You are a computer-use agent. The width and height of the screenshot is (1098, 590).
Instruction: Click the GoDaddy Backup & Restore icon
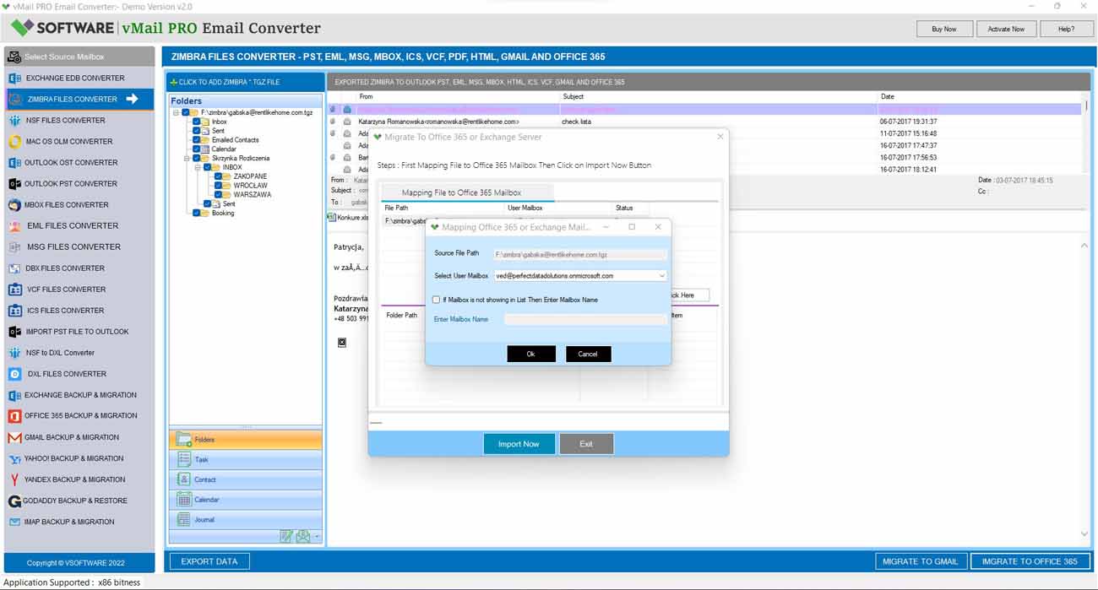coord(14,501)
